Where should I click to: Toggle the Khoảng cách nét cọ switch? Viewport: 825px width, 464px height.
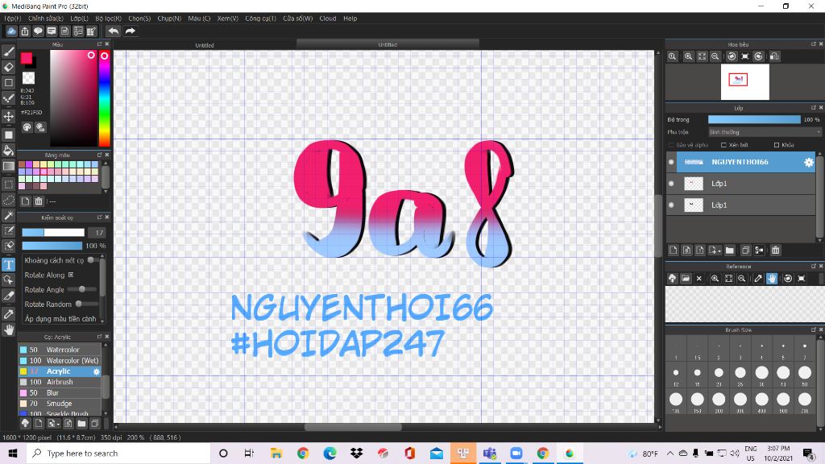click(x=92, y=260)
